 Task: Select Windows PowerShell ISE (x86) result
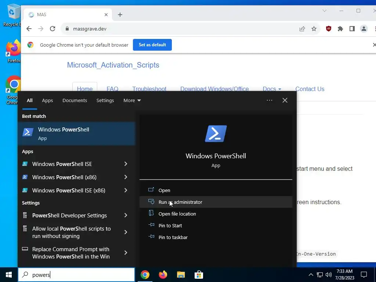69,191
